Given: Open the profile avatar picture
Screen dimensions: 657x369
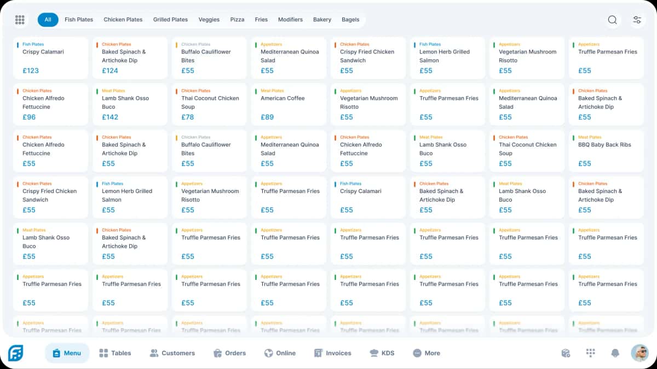Looking at the screenshot, I should click(639, 353).
